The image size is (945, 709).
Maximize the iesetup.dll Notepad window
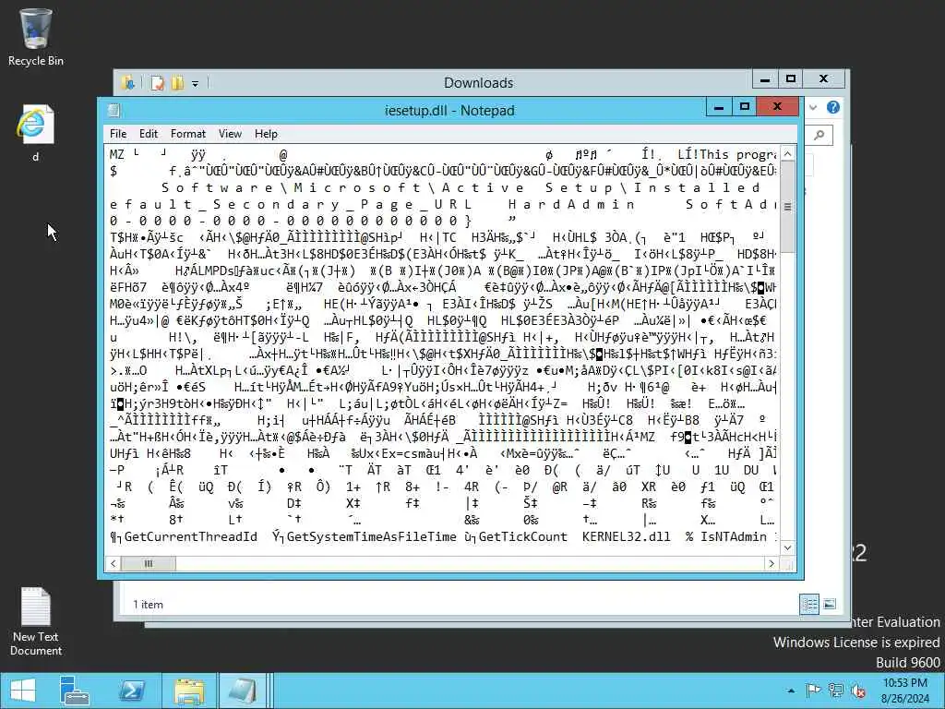pyautogui.click(x=745, y=107)
